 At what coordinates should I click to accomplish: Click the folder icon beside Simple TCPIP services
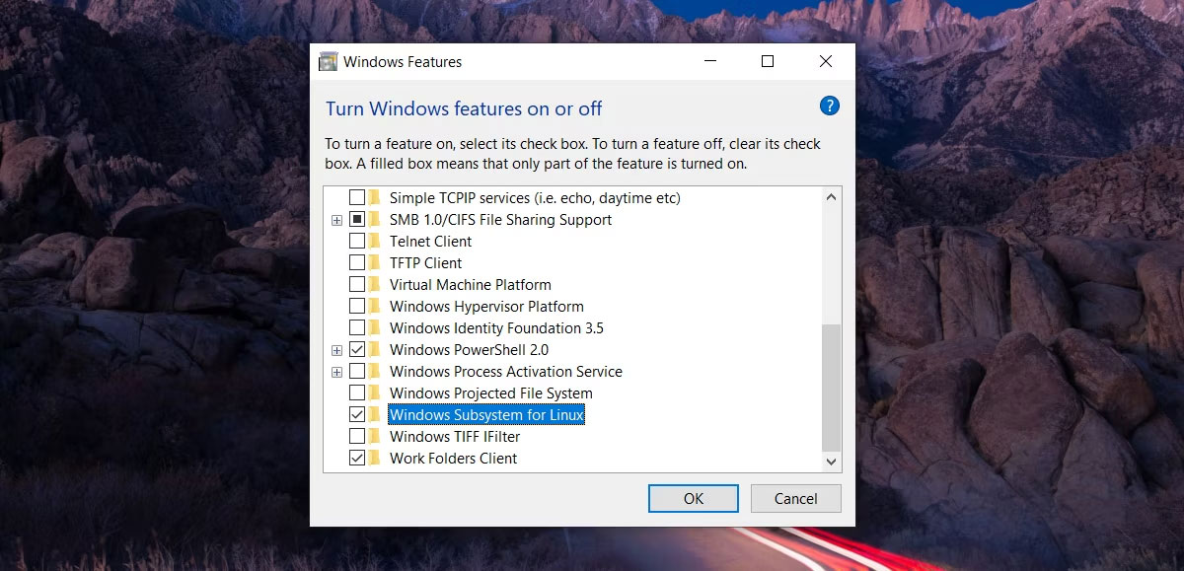(x=373, y=197)
